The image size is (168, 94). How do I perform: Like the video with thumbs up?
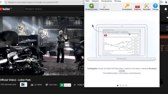click(x=36, y=85)
